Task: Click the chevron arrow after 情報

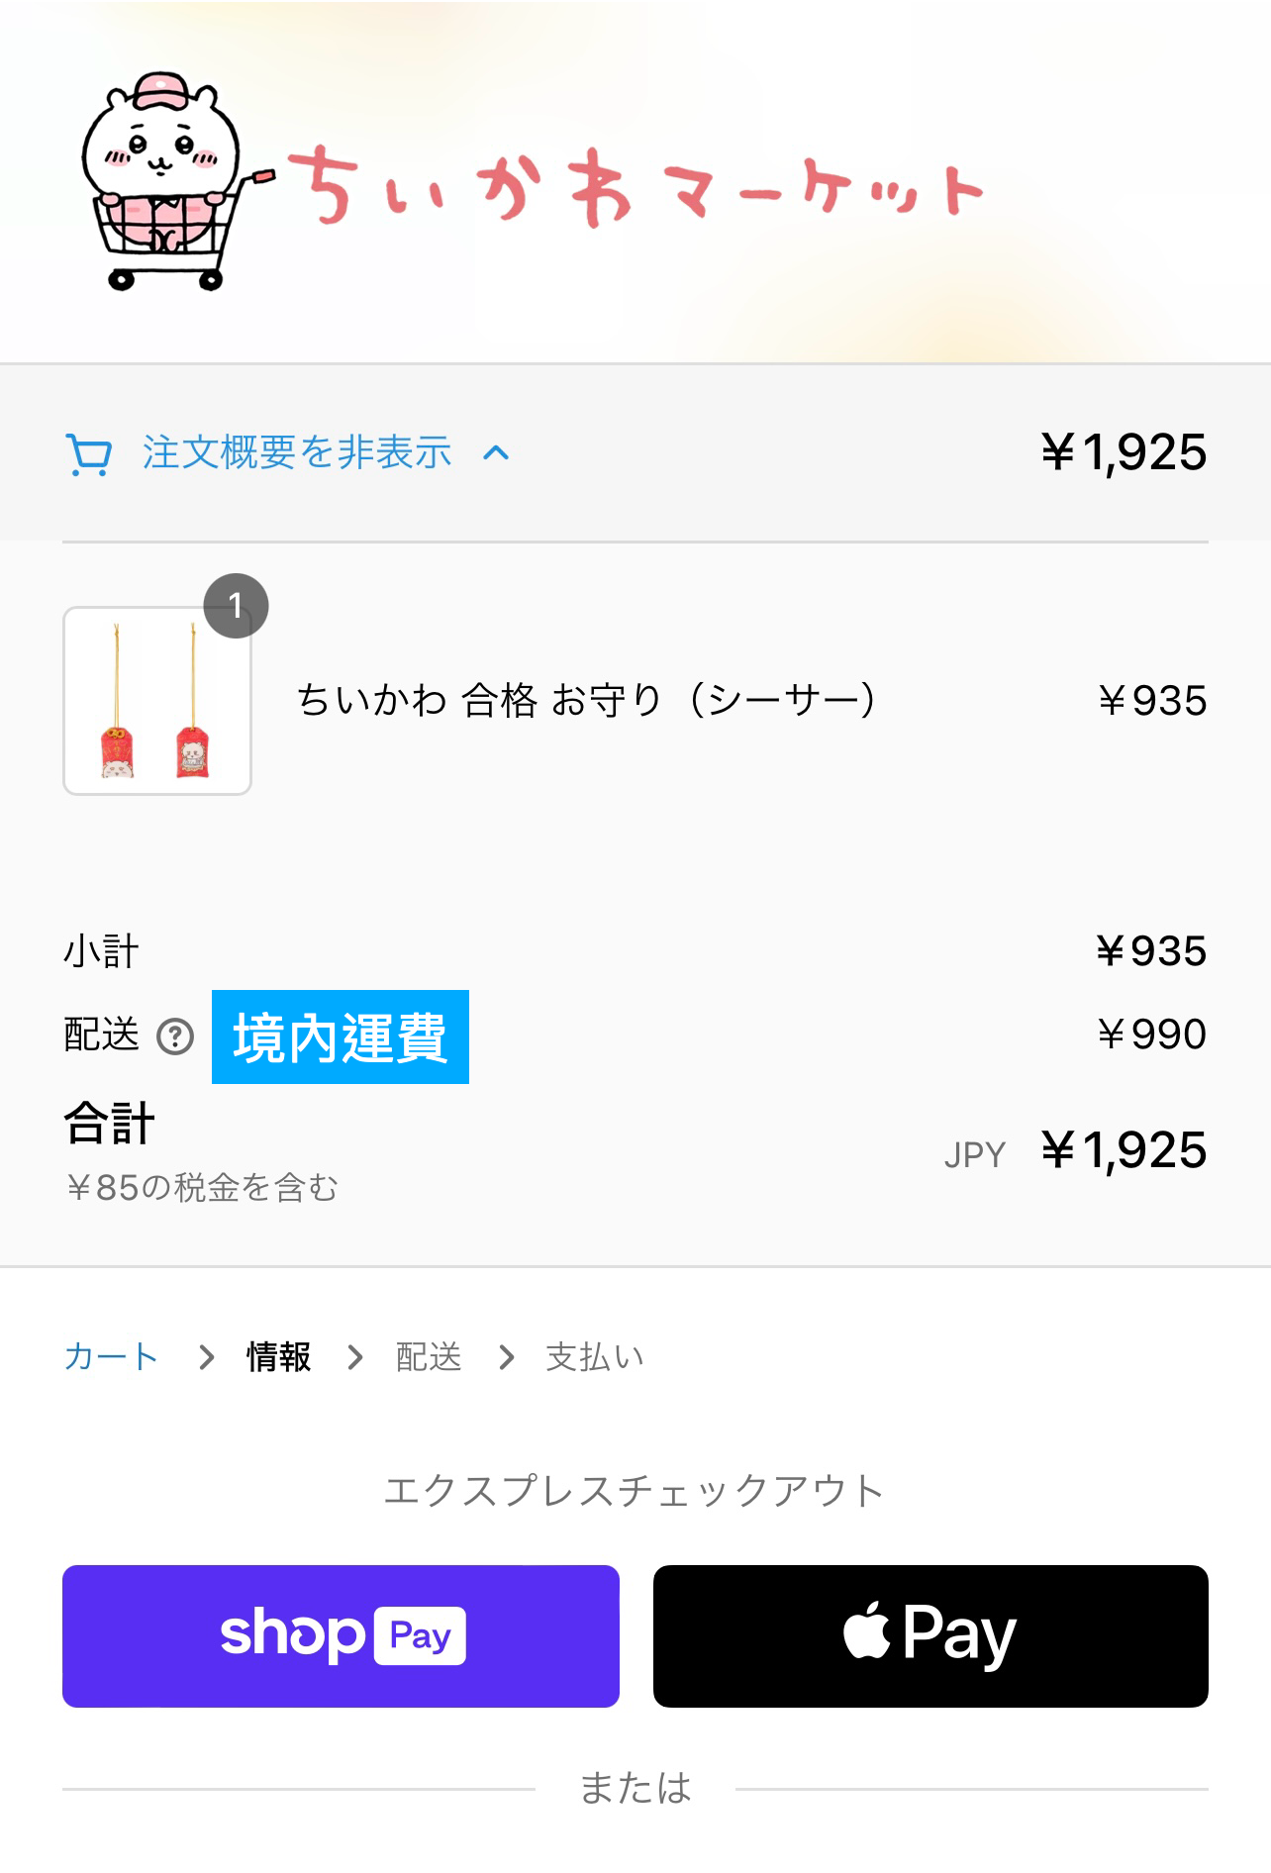Action: coord(354,1357)
